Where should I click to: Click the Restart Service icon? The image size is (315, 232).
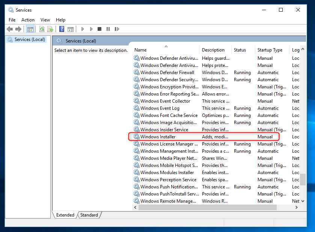(117, 29)
